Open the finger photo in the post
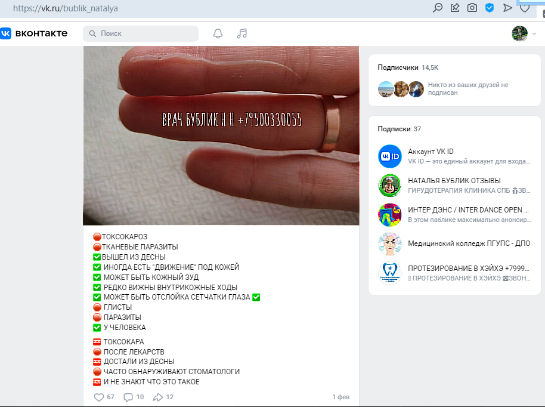This screenshot has height=407, width=545. click(x=221, y=135)
